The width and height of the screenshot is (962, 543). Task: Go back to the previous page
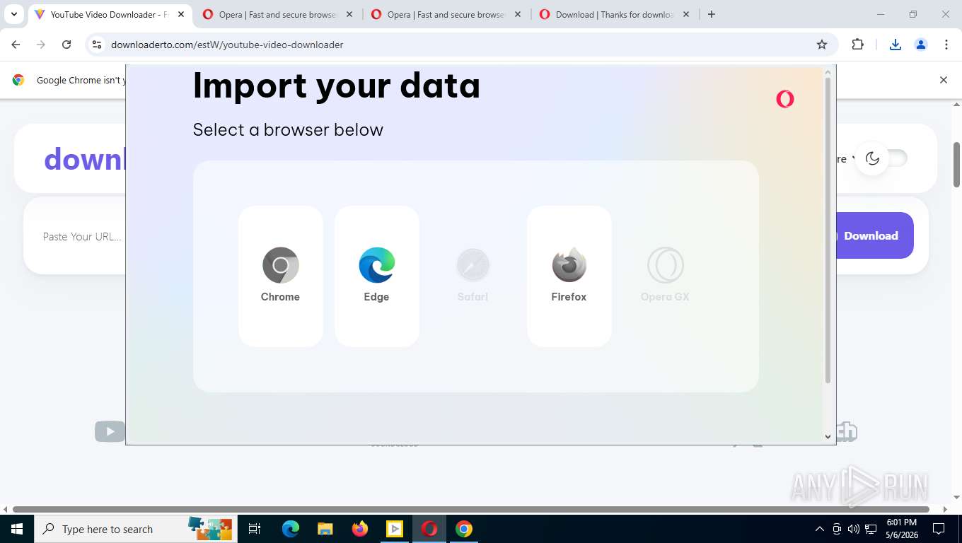[16, 45]
